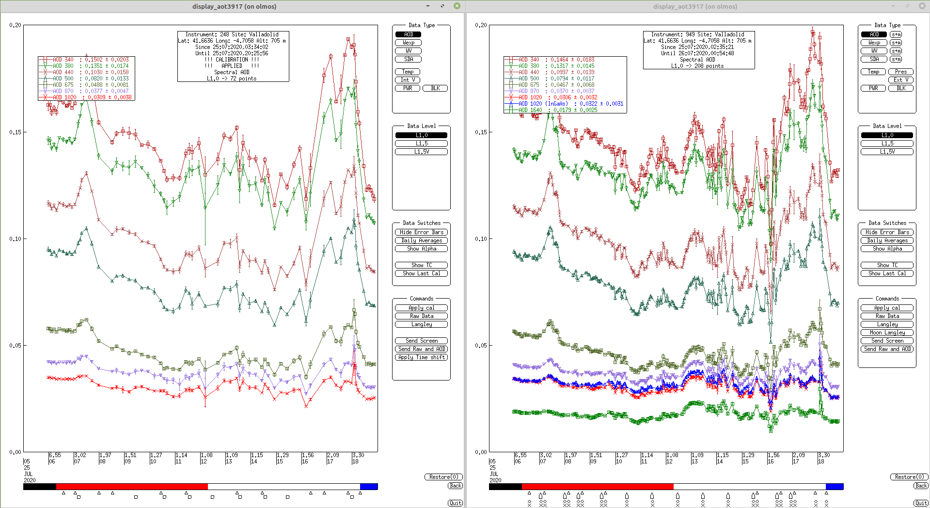Click the s+m toggle beside right WV
930x508 pixels.
click(896, 51)
